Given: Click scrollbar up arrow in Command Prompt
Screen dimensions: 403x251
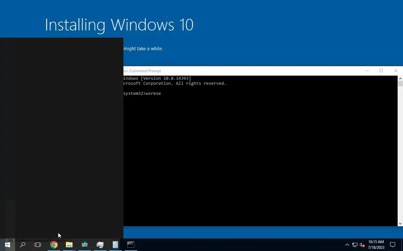Looking at the screenshot, I should [x=400, y=78].
